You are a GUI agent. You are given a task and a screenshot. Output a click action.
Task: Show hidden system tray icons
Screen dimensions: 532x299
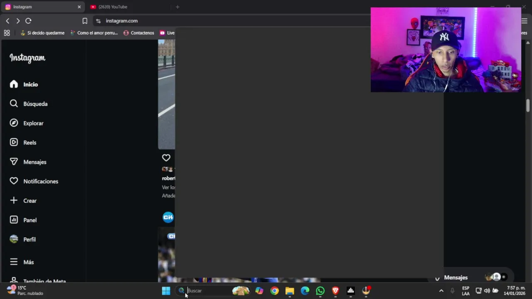[441, 291]
